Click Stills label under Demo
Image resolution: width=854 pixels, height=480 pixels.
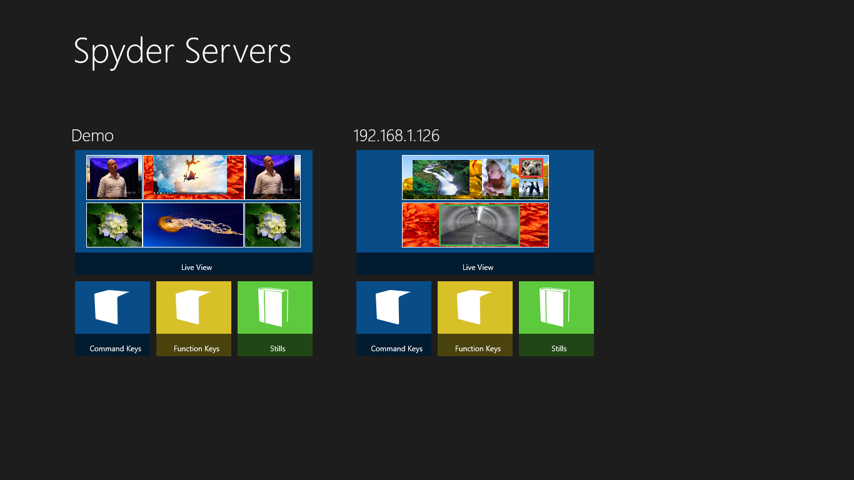coord(278,349)
